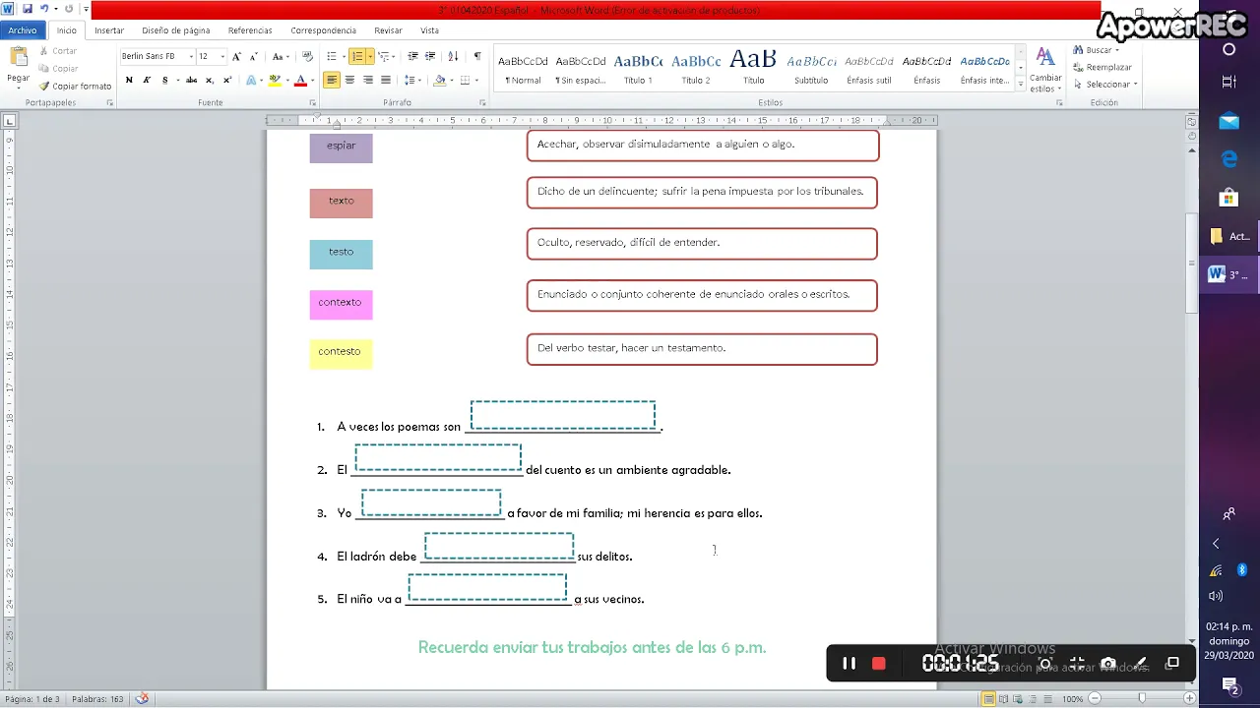Click justify alignment icon
The height and width of the screenshot is (708, 1260).
click(385, 81)
